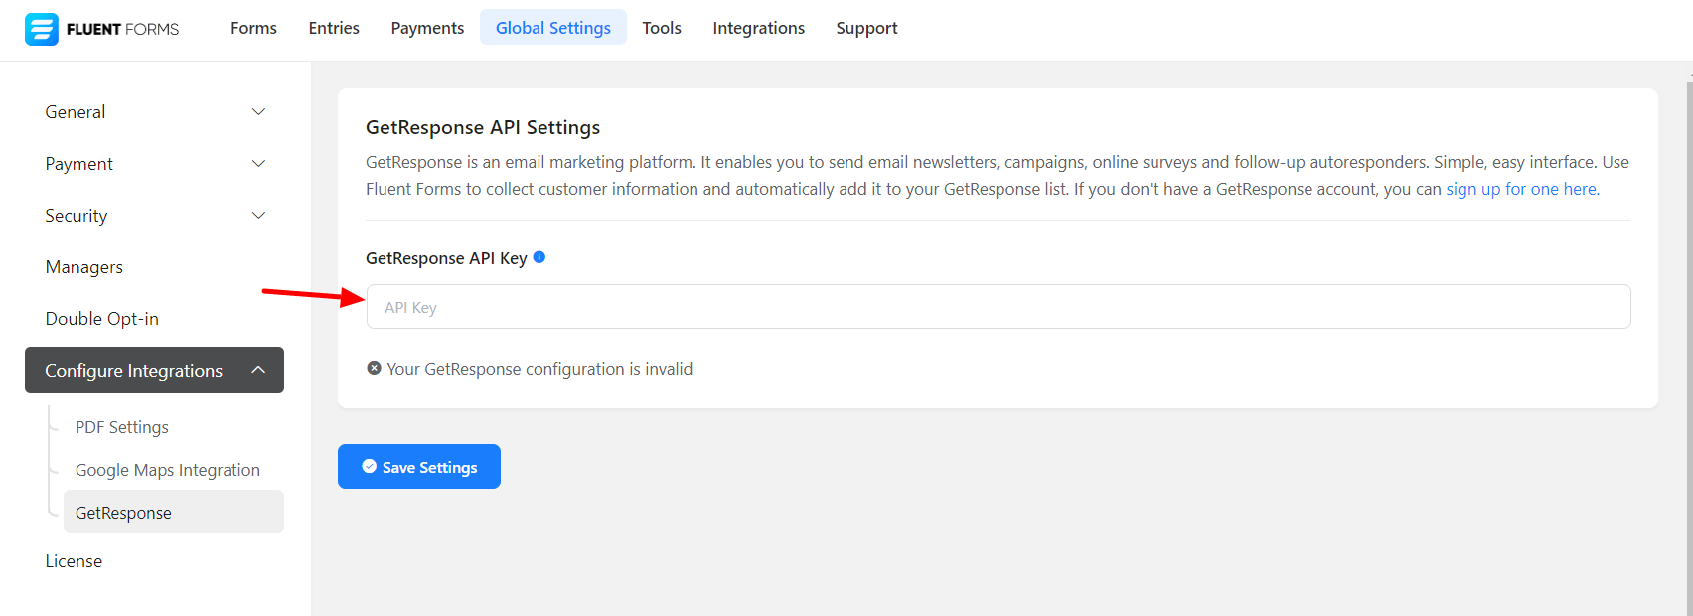1693x616 pixels.
Task: Open PDF Settings in the sidebar
Action: (122, 427)
